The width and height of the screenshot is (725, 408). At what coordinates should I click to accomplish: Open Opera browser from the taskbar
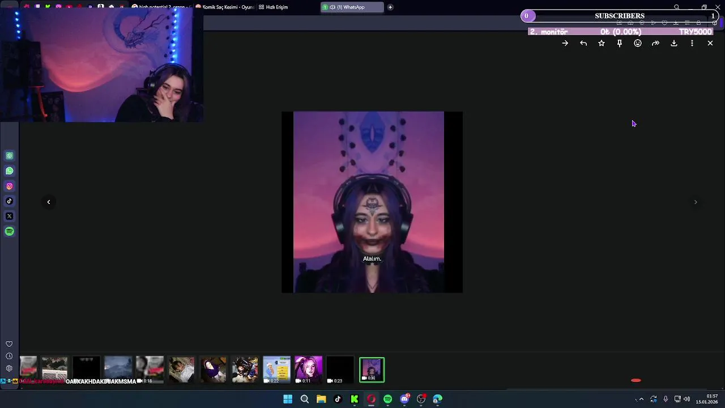tap(371, 399)
